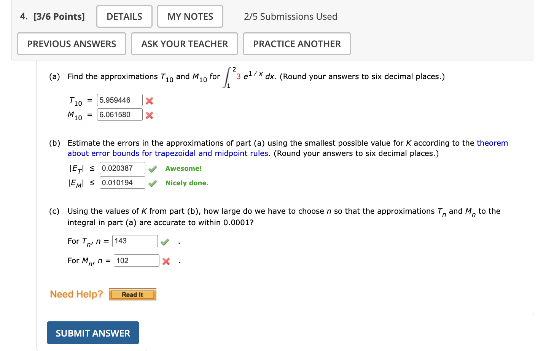The image size is (538, 351).
Task: Click the red X next to T10 answer
Action: 149,101
